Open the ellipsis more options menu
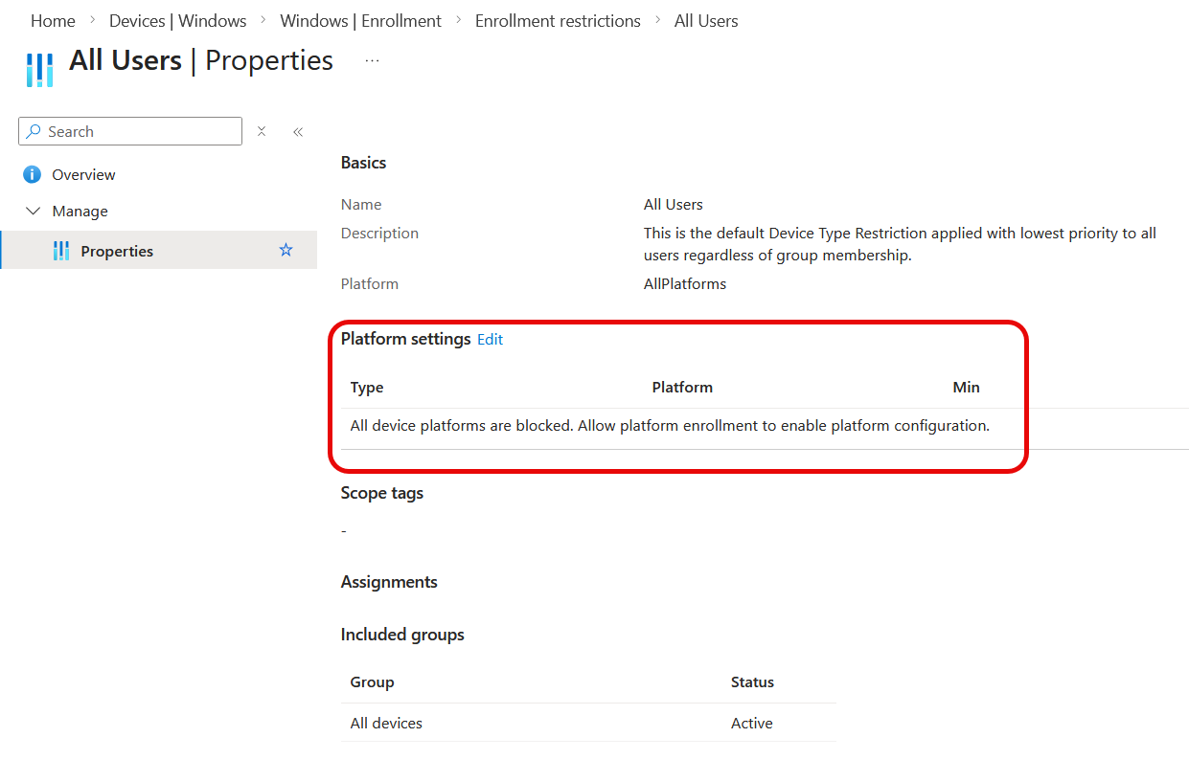Viewport: 1189px width, 782px height. pos(372,61)
